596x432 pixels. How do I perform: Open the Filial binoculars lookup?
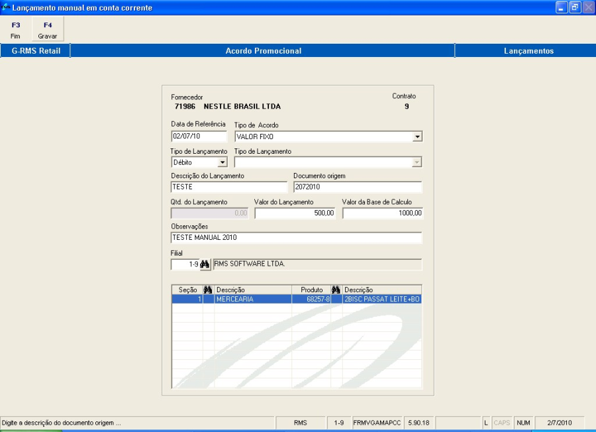coord(205,264)
